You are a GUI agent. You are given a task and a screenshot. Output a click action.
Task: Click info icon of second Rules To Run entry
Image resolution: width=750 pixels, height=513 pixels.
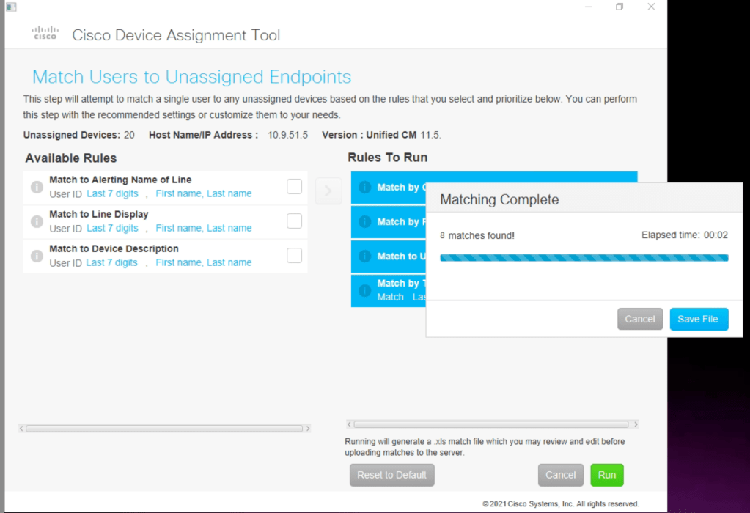364,222
